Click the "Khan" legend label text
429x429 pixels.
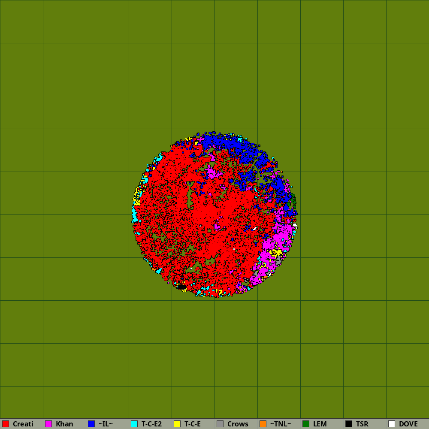64,424
